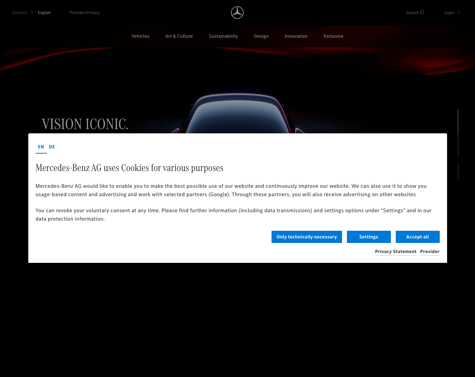This screenshot has width=475, height=377.
Task: Click Accept all cookies
Action: (417, 237)
